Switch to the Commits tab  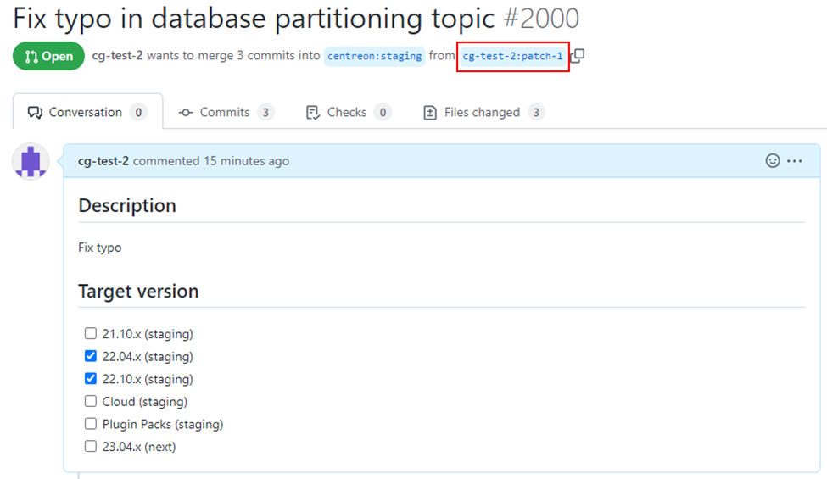point(225,112)
